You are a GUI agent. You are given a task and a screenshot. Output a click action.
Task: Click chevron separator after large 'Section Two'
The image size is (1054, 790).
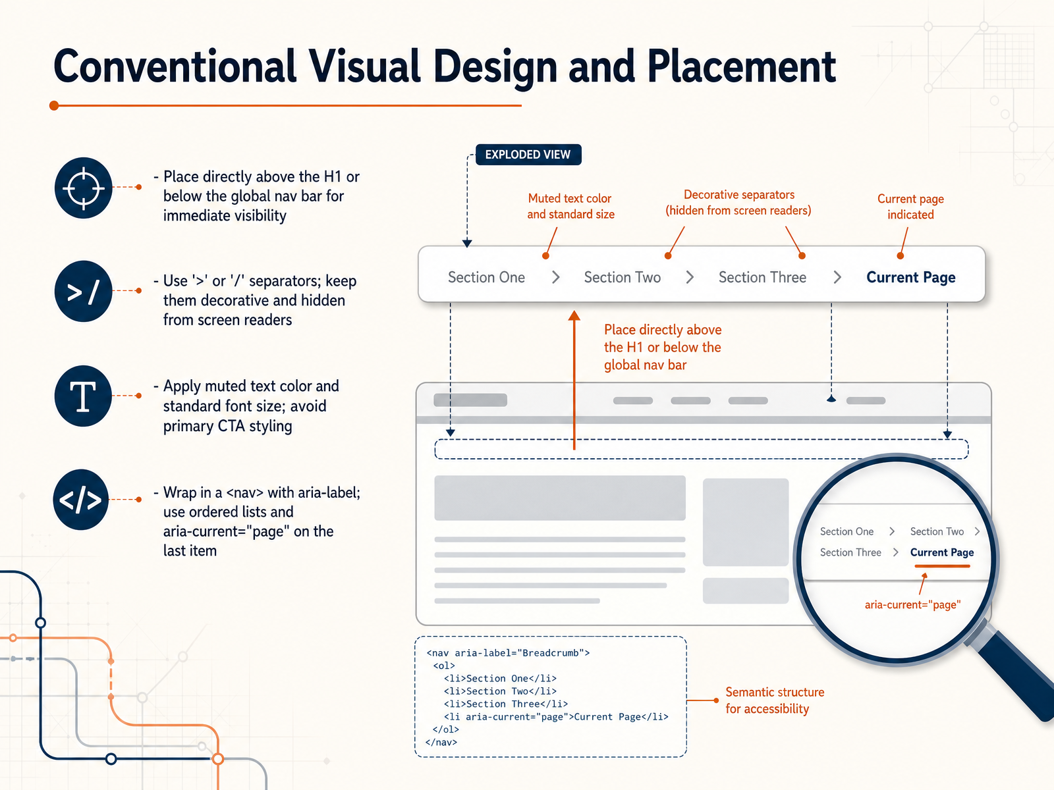pos(690,277)
